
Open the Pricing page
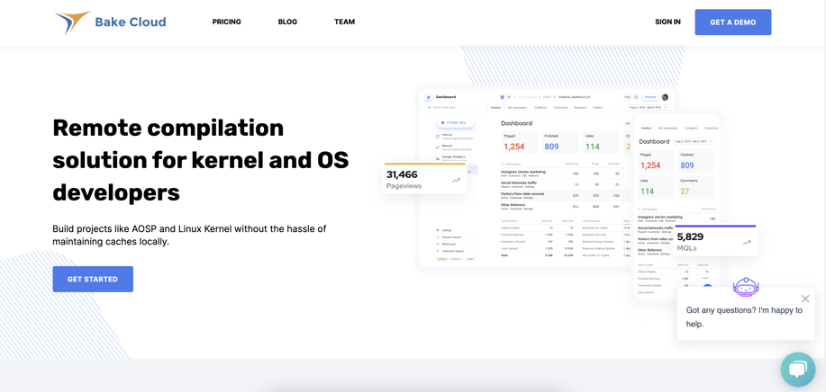tap(226, 22)
